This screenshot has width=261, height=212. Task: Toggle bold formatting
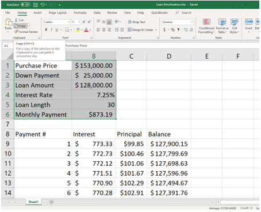pos(46,29)
